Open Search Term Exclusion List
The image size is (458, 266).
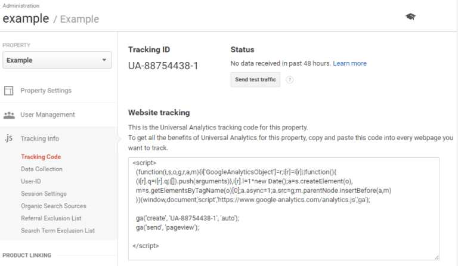58,230
